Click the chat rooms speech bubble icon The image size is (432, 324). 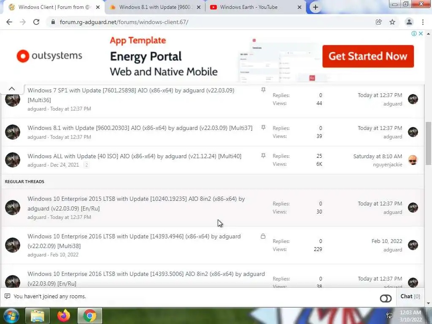click(x=8, y=296)
